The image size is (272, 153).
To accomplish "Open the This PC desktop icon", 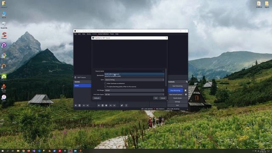I will pos(4,14).
